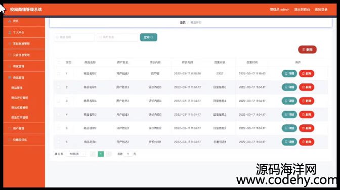This screenshot has width=340, height=190.
Task: Open 商品评价管理 submenu item
Action: [x=20, y=98]
